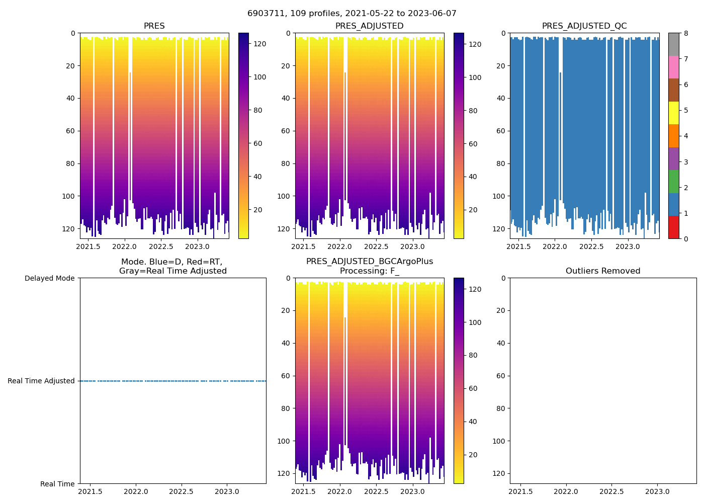Click the green segment of the QC colorbar

click(x=673, y=182)
